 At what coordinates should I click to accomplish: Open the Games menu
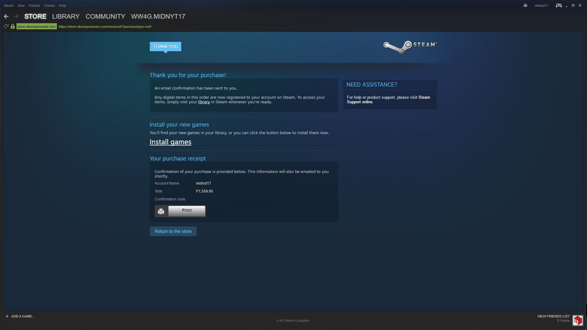[49, 5]
